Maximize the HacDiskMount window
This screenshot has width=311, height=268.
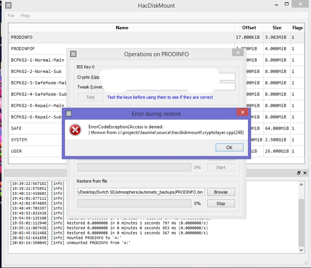(287, 4)
